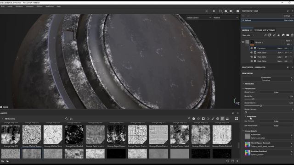This screenshot has width=294, height=165.
Task: Filter assets by Alphas circle icon
Action: [217, 119]
